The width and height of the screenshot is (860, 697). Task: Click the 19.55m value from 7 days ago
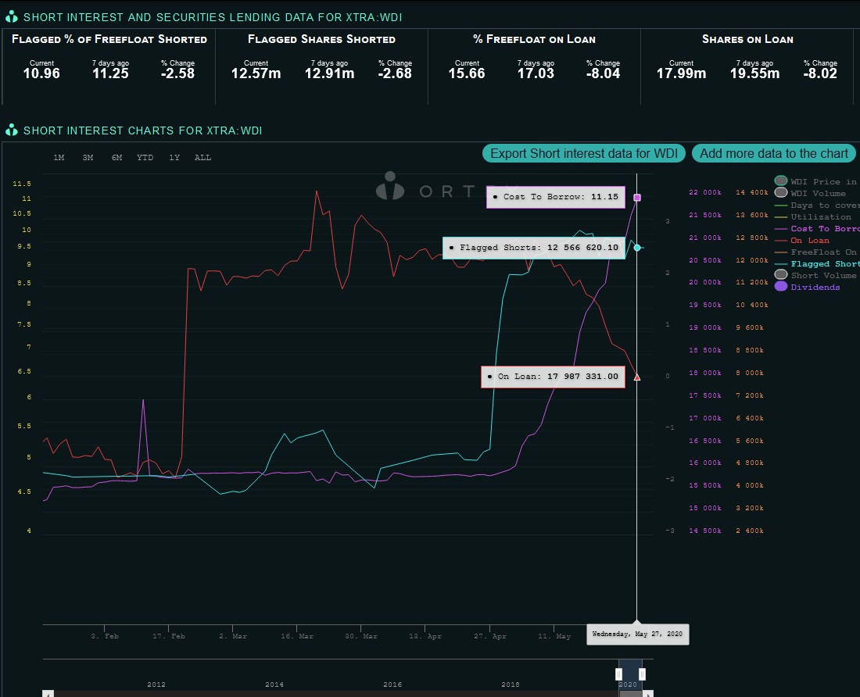[x=754, y=73]
